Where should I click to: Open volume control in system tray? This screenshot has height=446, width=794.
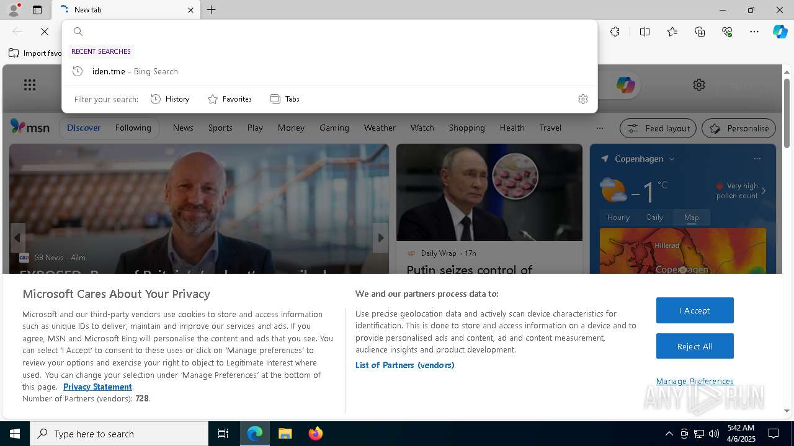tap(714, 434)
